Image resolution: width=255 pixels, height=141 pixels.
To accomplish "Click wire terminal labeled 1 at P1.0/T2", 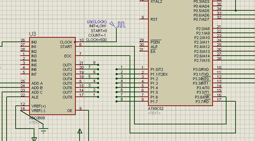I will pos(116,69).
